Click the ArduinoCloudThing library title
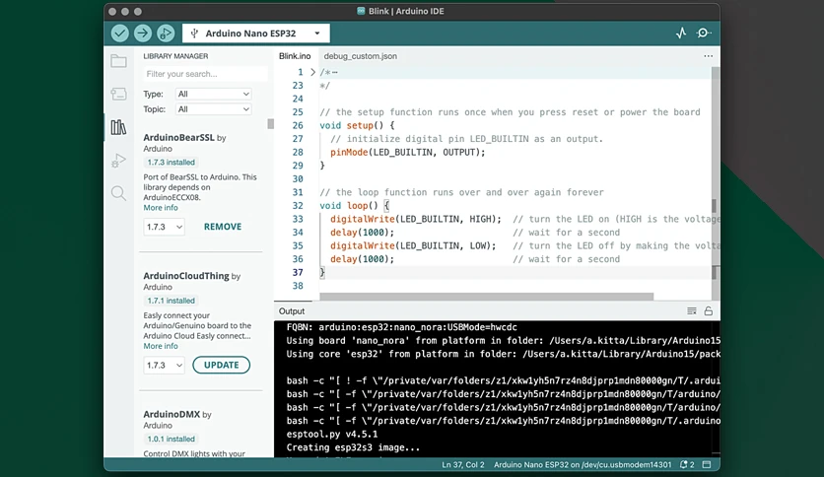This screenshot has width=824, height=477. (186, 276)
